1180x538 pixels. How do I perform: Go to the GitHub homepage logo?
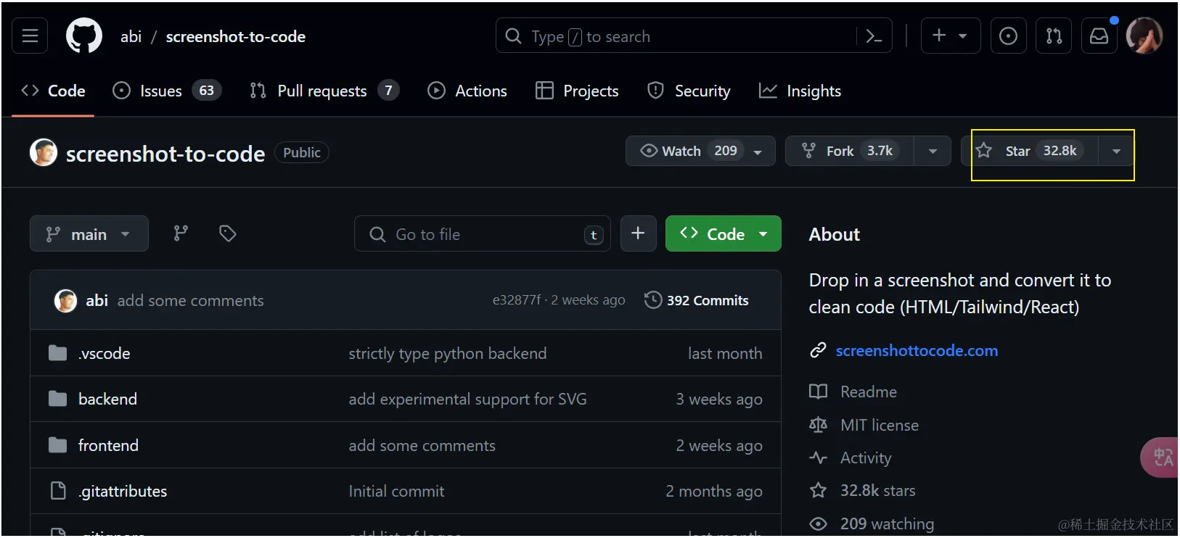pos(84,36)
